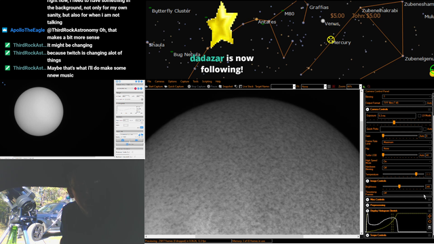
Task: Open Image Controls section menu icon
Action: (x=429, y=181)
